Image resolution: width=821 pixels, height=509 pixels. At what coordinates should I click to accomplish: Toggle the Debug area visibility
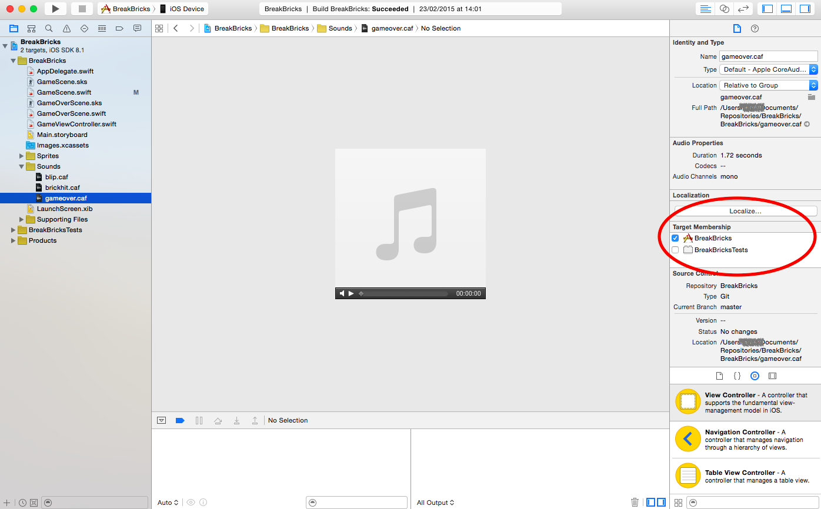pyautogui.click(x=786, y=9)
